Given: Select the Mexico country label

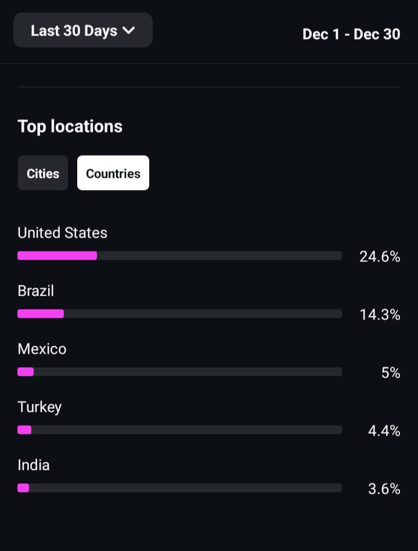Looking at the screenshot, I should click(x=42, y=349).
